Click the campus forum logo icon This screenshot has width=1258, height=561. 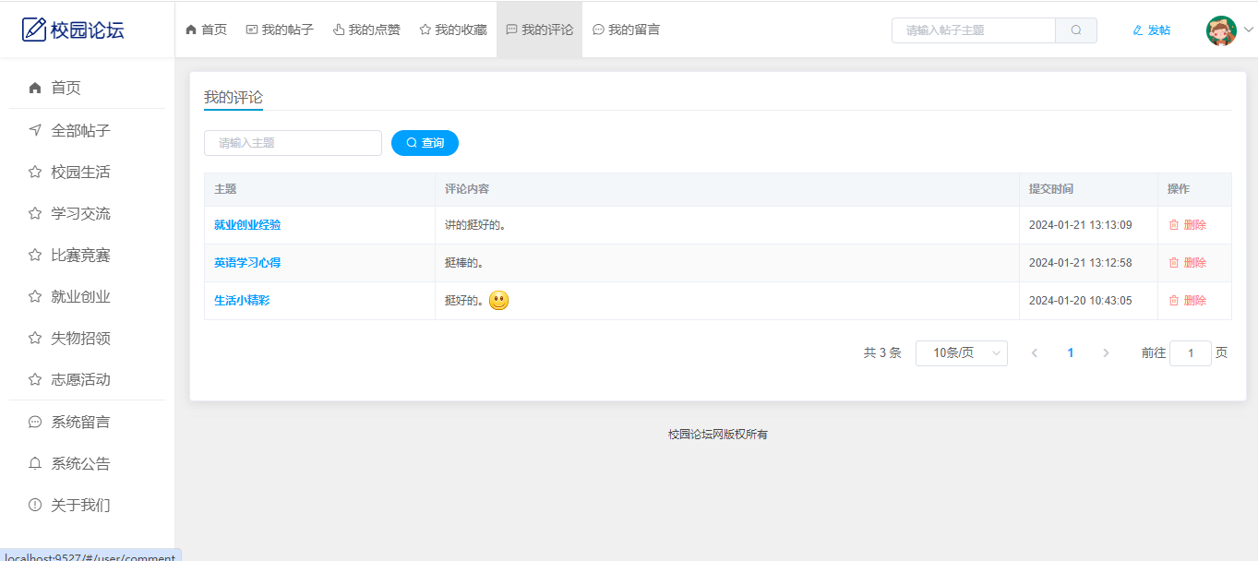click(x=34, y=30)
